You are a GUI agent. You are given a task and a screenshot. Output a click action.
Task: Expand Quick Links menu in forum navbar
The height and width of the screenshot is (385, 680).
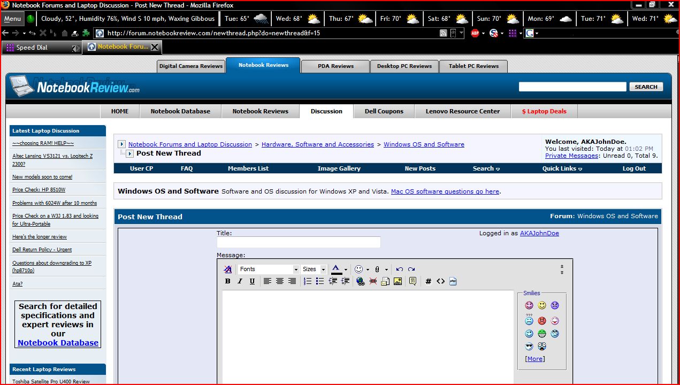click(562, 168)
